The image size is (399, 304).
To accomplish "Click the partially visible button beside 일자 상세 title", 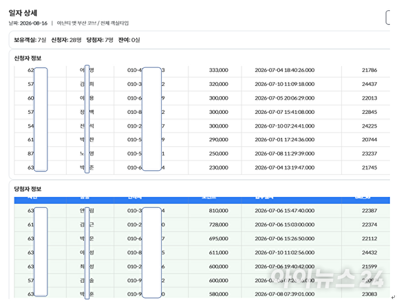I will coord(388,18).
